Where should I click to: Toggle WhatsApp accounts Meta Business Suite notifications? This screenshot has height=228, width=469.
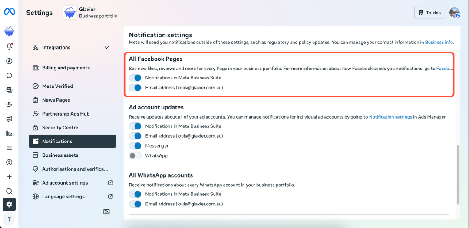coord(135,194)
